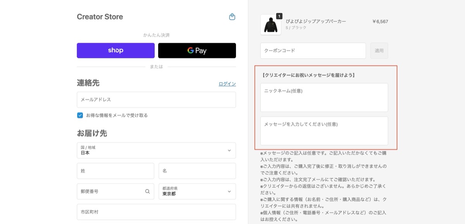Click the 名 first name field
The height and width of the screenshot is (224, 465).
pos(197,171)
